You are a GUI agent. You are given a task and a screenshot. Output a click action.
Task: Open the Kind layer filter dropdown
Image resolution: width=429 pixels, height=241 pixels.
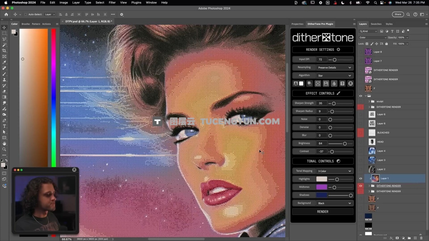tap(368, 31)
